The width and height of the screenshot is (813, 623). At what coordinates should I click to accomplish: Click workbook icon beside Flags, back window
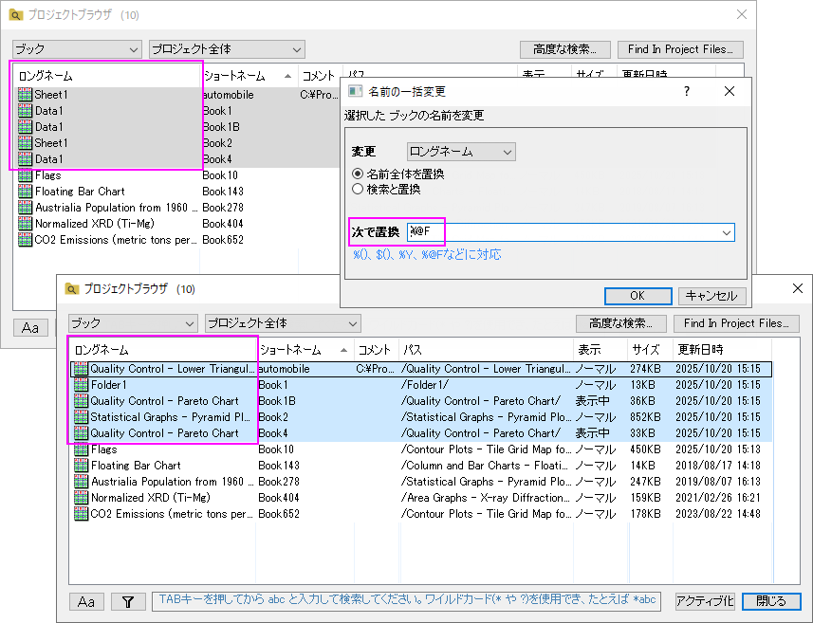[25, 175]
